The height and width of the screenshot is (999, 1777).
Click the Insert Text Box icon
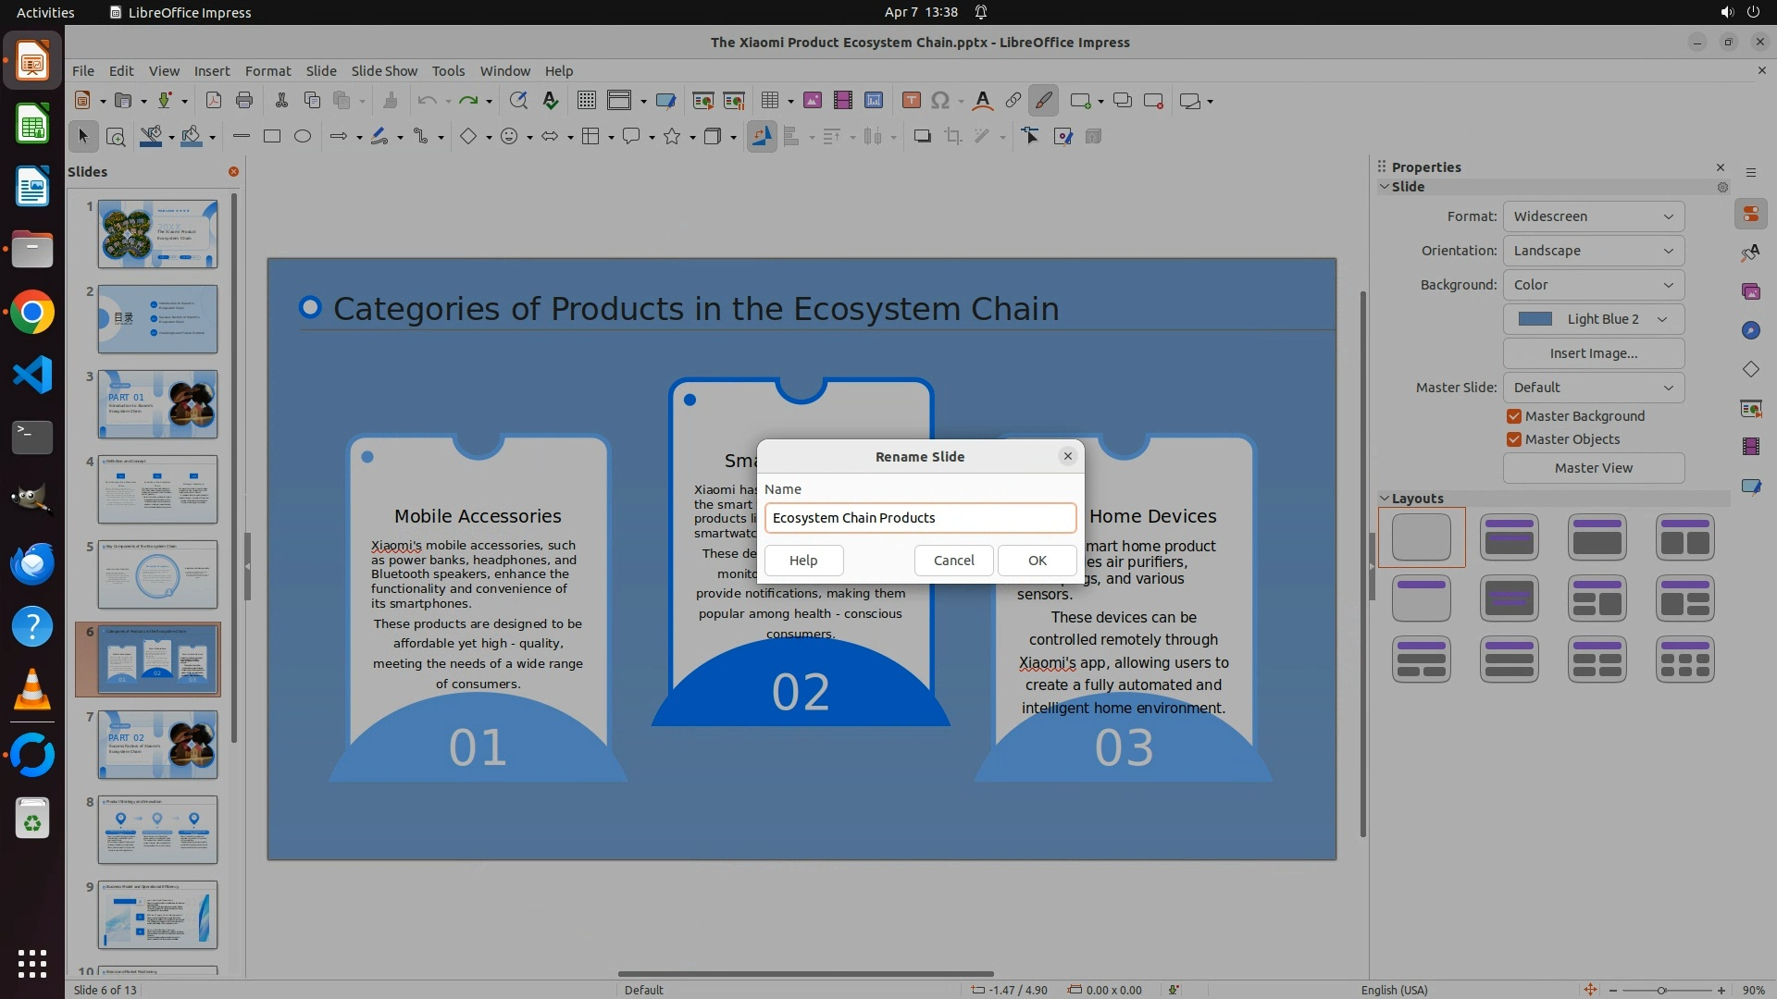[911, 101]
